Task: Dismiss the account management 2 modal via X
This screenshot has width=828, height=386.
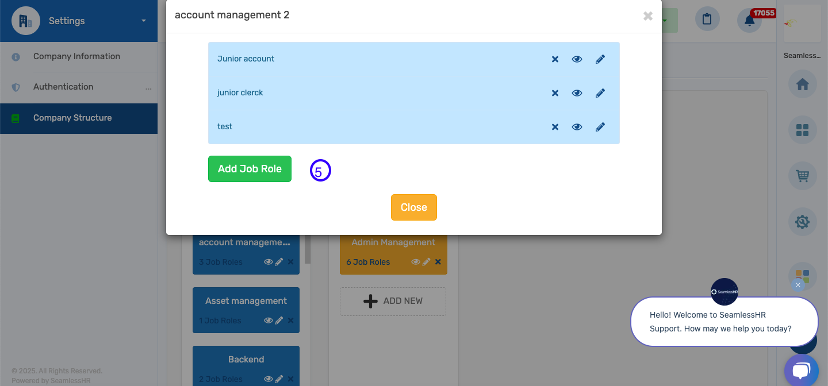Action: 648,16
